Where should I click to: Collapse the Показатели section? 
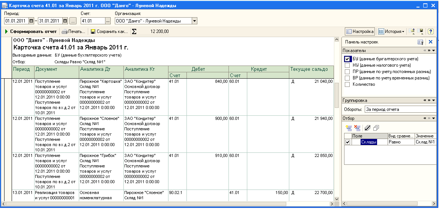(x=434, y=50)
